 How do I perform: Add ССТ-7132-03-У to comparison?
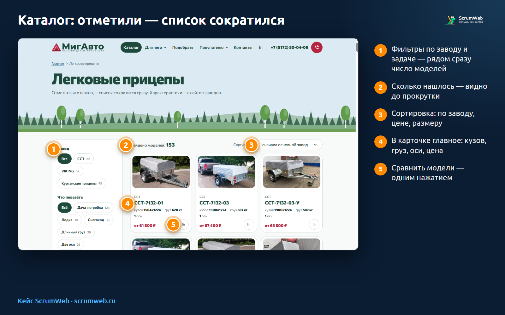pos(314,225)
